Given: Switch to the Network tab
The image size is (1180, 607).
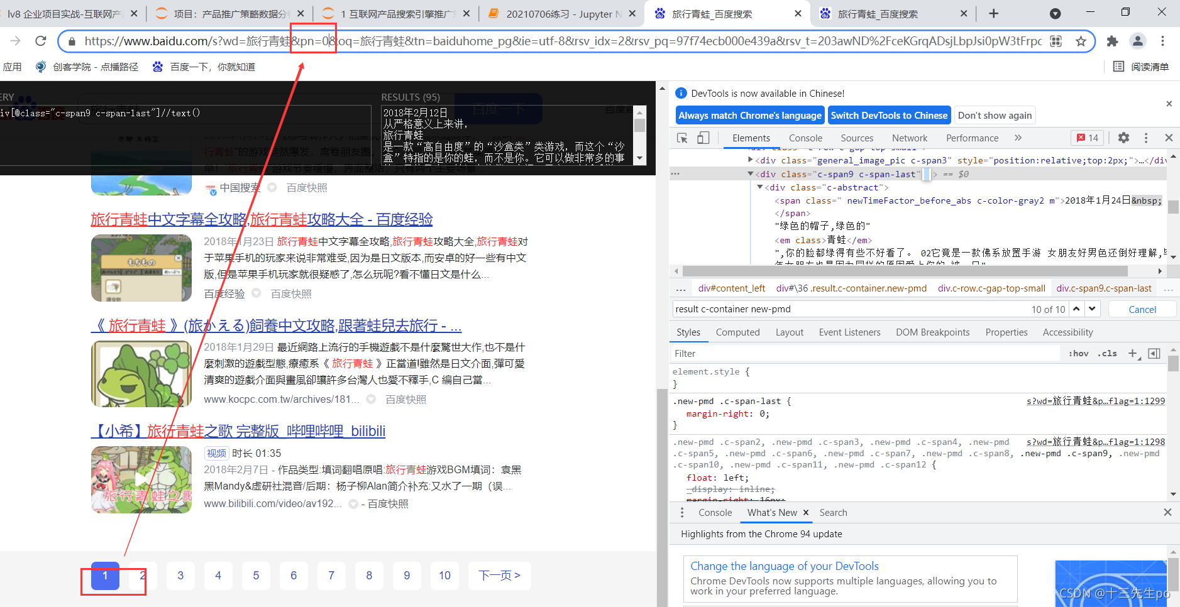Looking at the screenshot, I should (910, 138).
